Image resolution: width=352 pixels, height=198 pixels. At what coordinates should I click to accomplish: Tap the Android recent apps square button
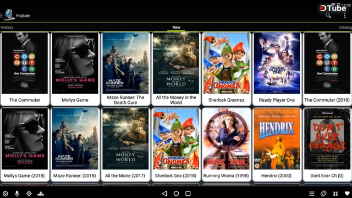click(188, 194)
